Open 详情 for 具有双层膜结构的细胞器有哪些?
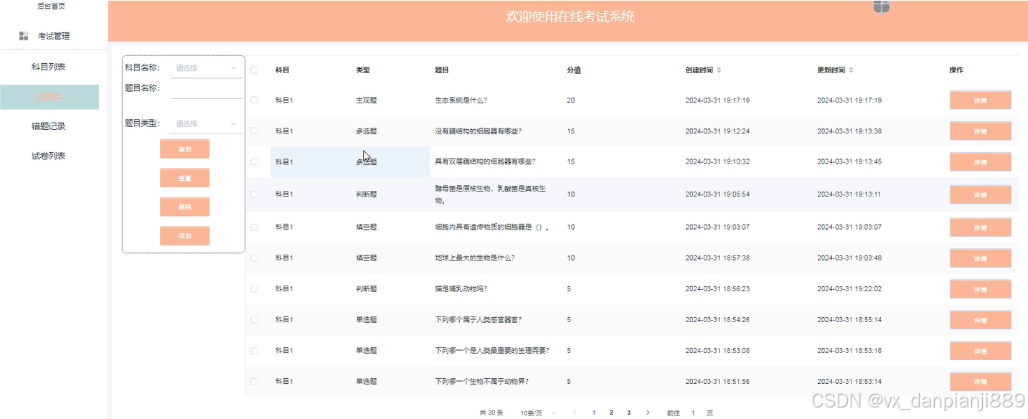Image resolution: width=1028 pixels, height=419 pixels. click(980, 162)
